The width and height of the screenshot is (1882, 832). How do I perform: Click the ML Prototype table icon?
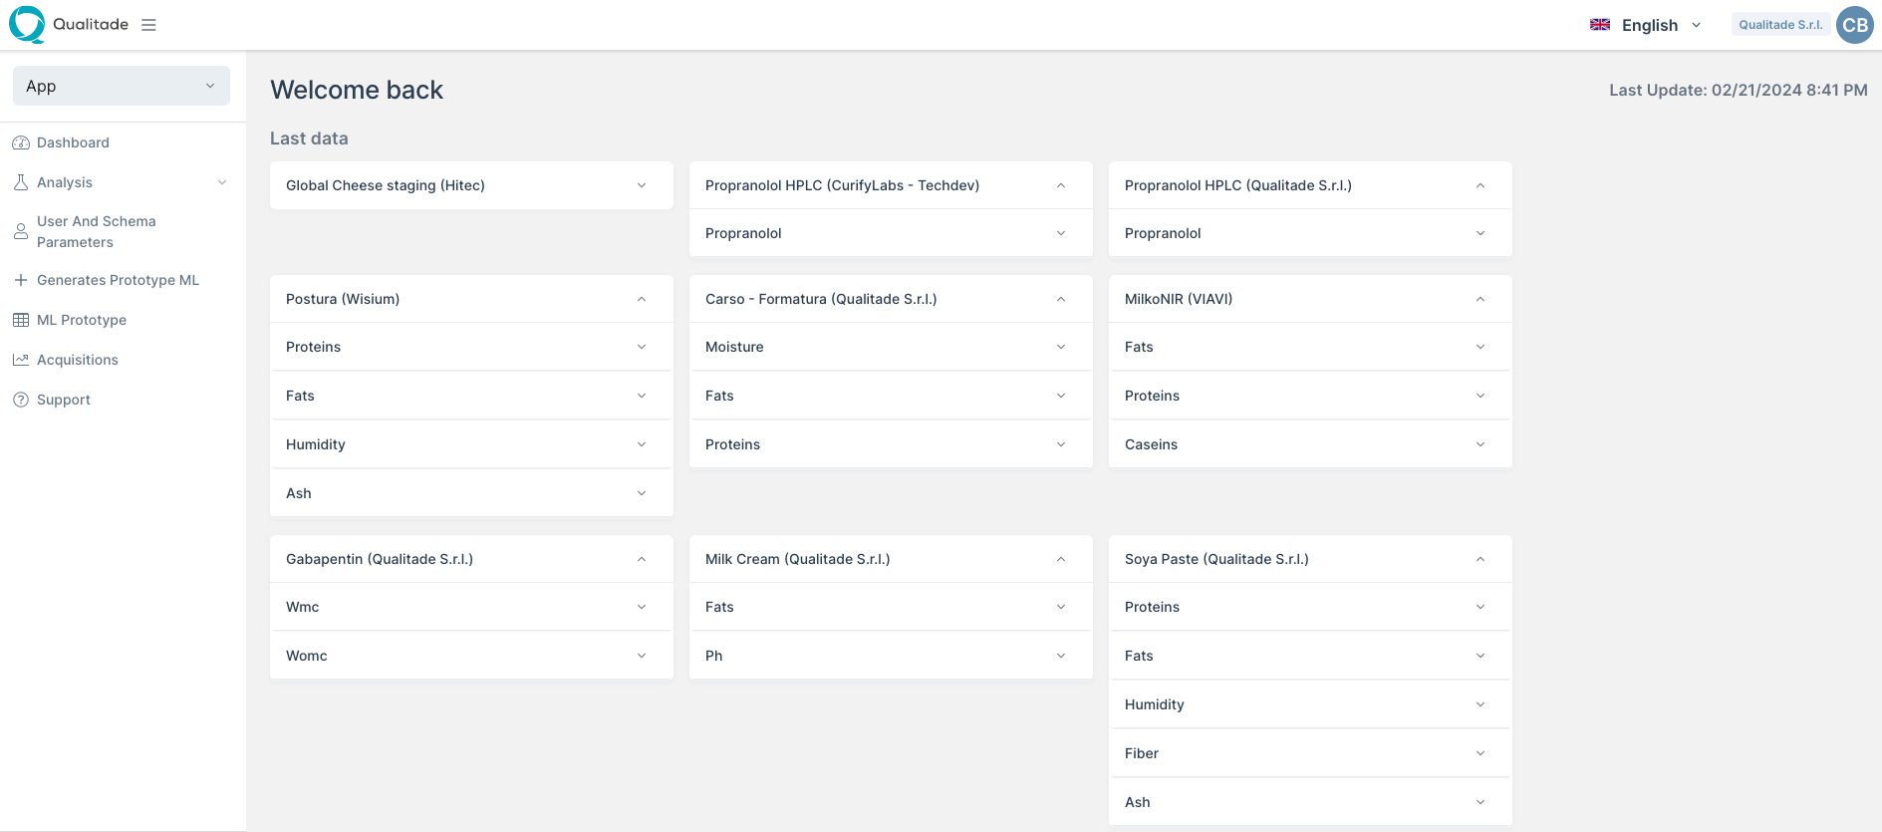[21, 320]
